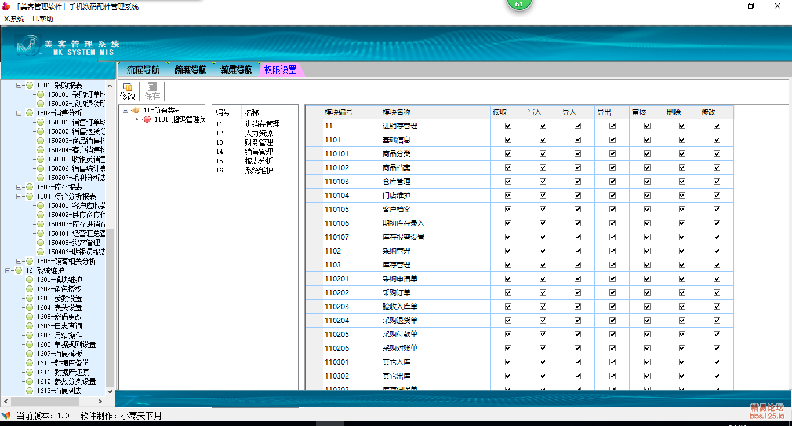Click the 保存 save toolbar icon
Image resolution: width=792 pixels, height=426 pixels.
[152, 87]
